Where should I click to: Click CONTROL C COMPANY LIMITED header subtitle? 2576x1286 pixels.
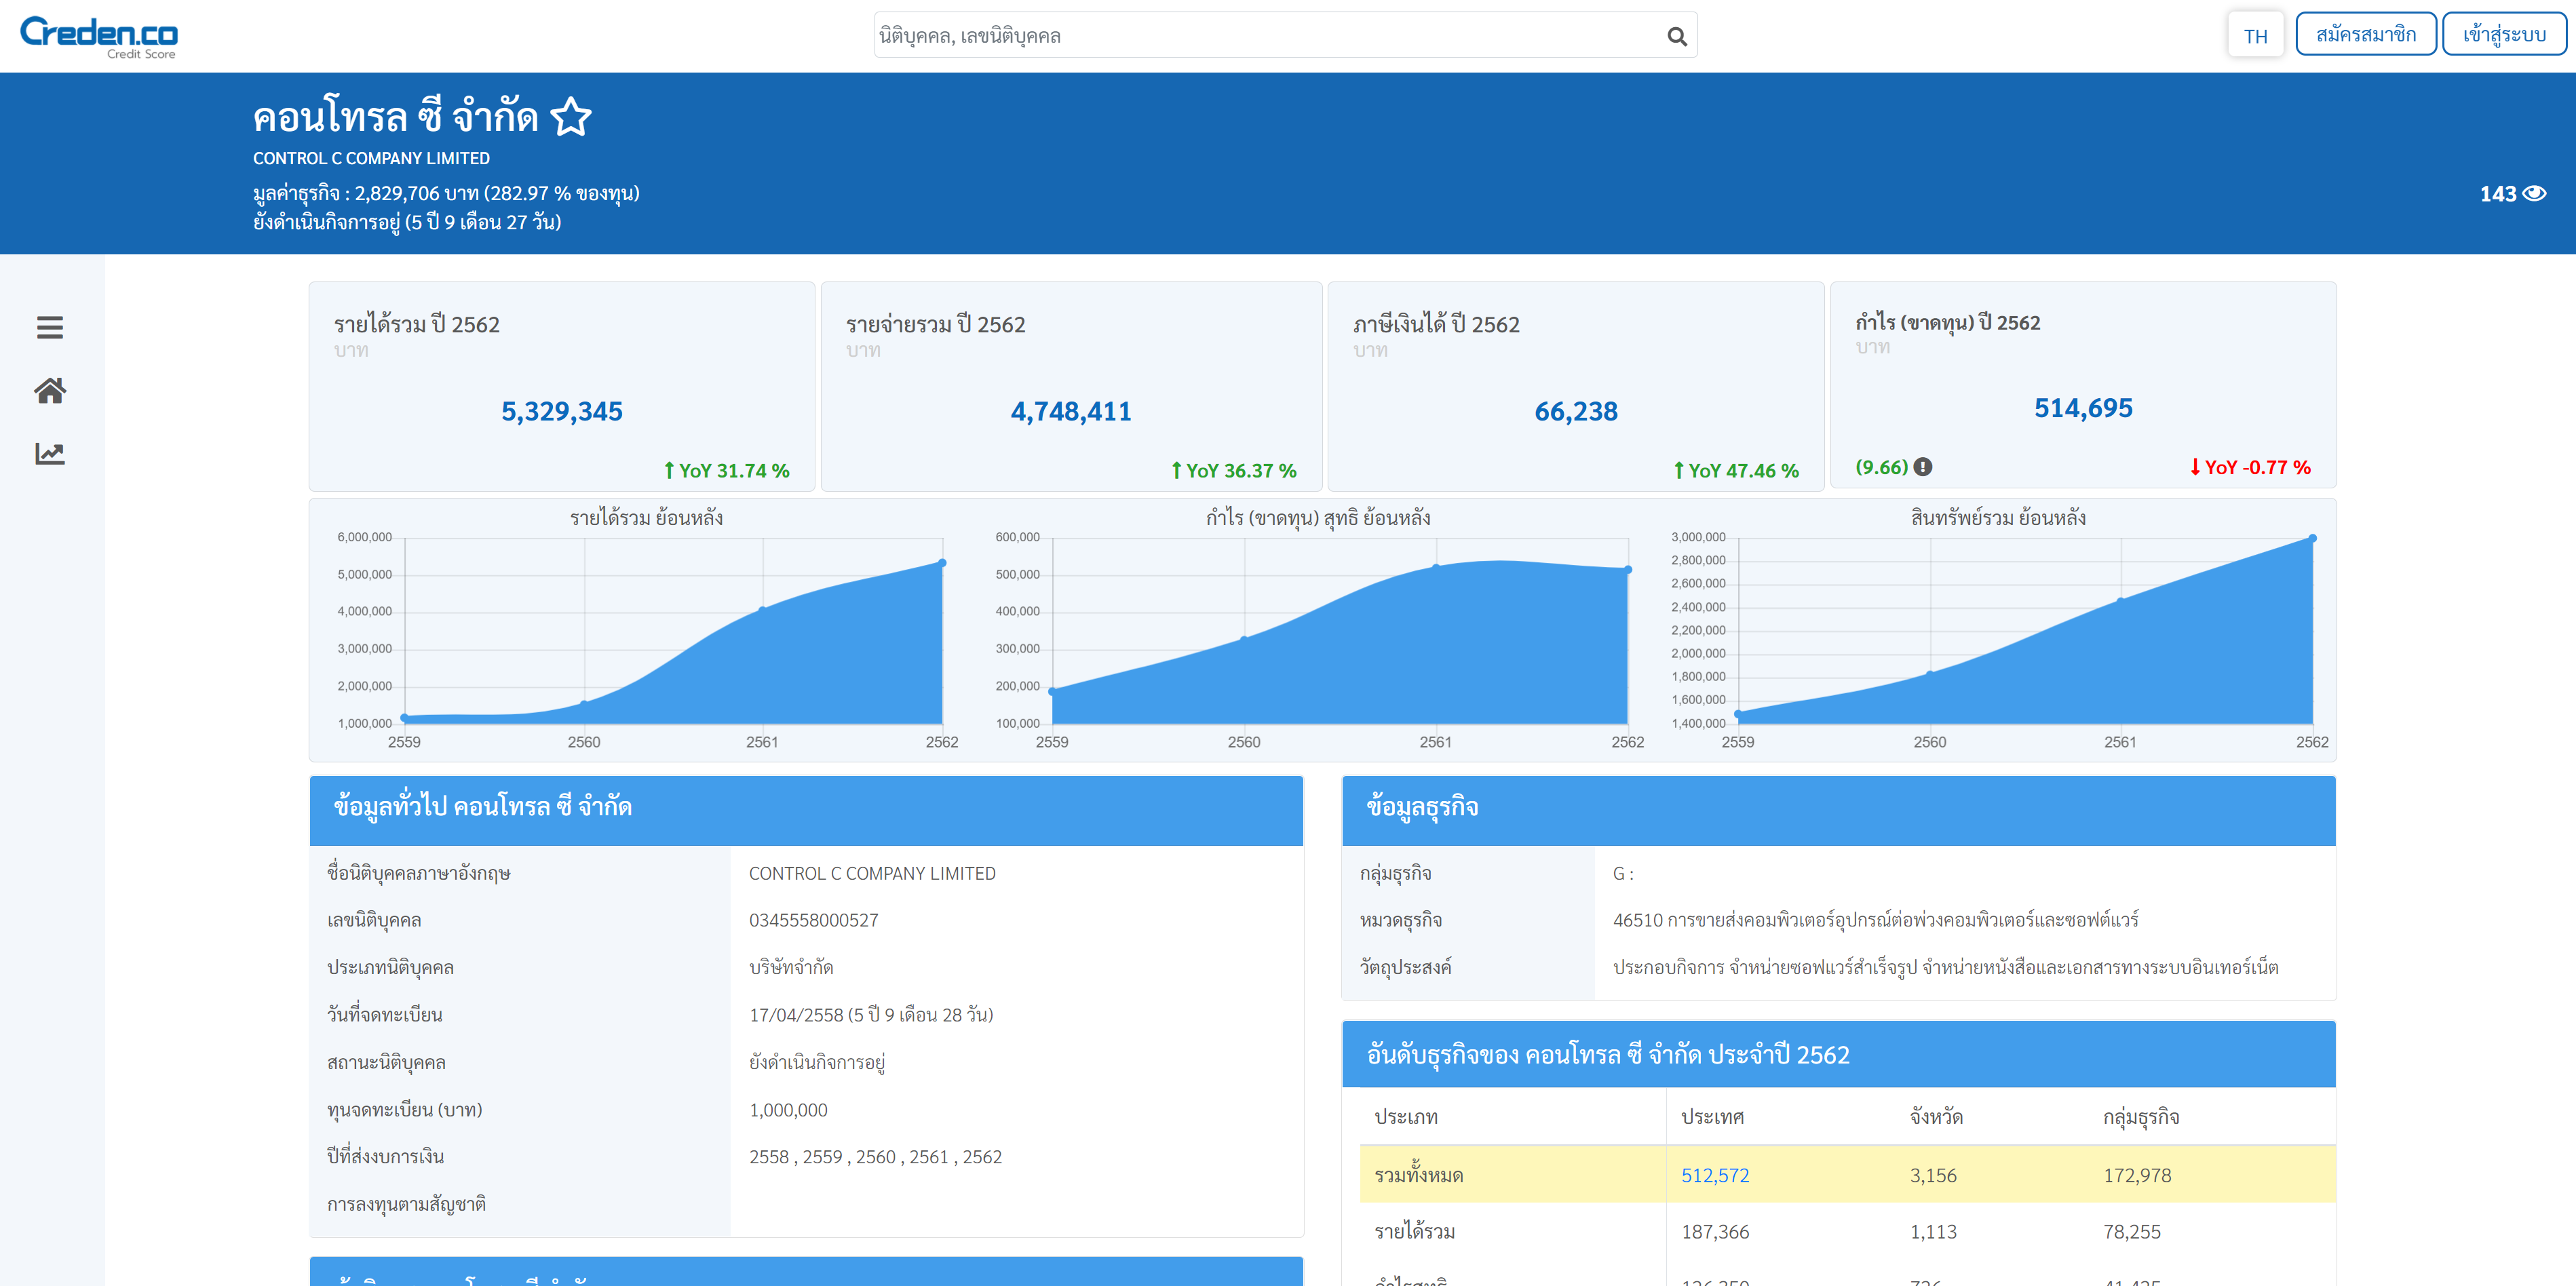tap(371, 158)
